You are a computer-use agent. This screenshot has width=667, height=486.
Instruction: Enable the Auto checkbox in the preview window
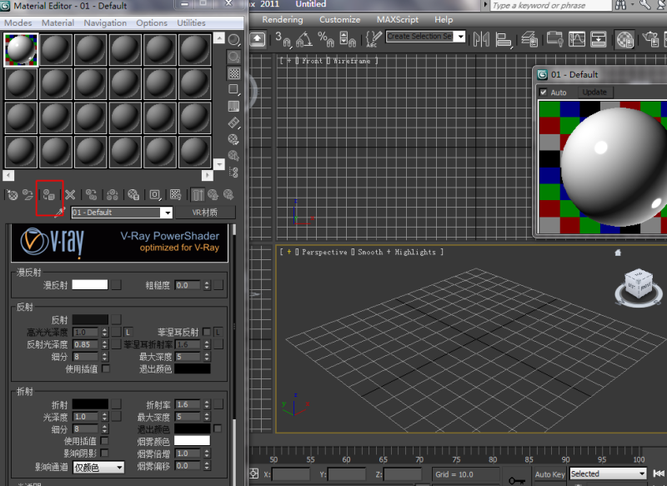(543, 92)
